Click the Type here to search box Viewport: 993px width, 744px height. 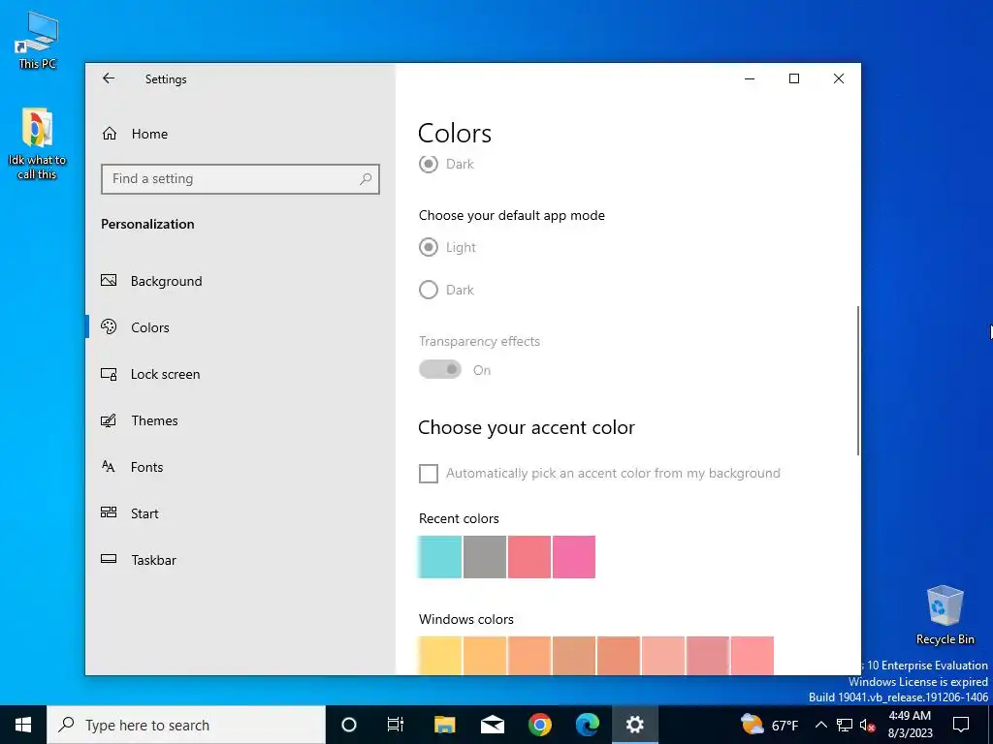tap(186, 725)
